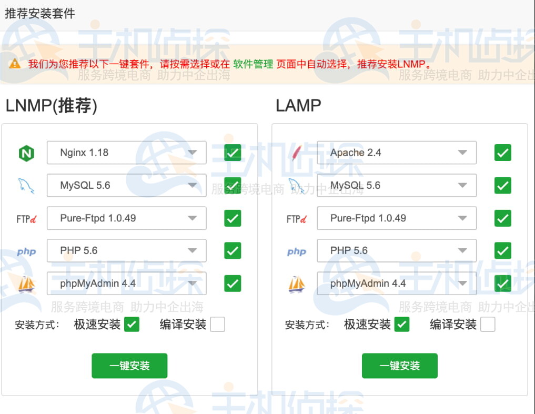Open LAMP phpMyAdmin 4.4 dropdown
The height and width of the screenshot is (414, 535).
(x=397, y=284)
